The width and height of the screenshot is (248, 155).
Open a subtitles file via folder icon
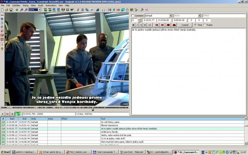pos(7,10)
